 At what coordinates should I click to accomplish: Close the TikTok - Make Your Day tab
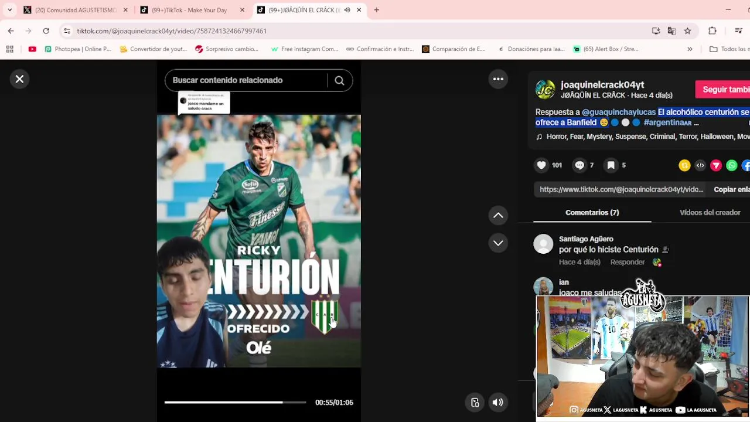click(243, 10)
